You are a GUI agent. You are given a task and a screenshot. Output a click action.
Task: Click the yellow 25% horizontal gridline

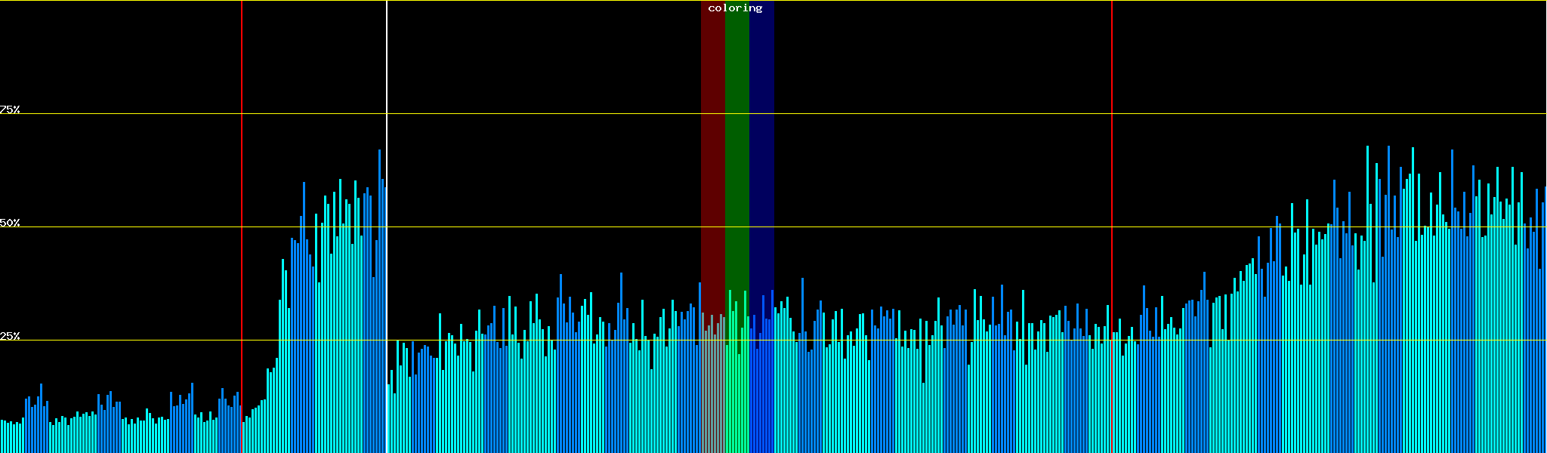tap(906, 341)
